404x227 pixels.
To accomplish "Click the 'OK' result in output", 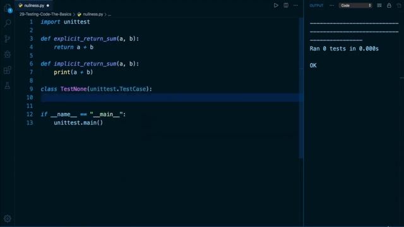I will [x=313, y=66].
